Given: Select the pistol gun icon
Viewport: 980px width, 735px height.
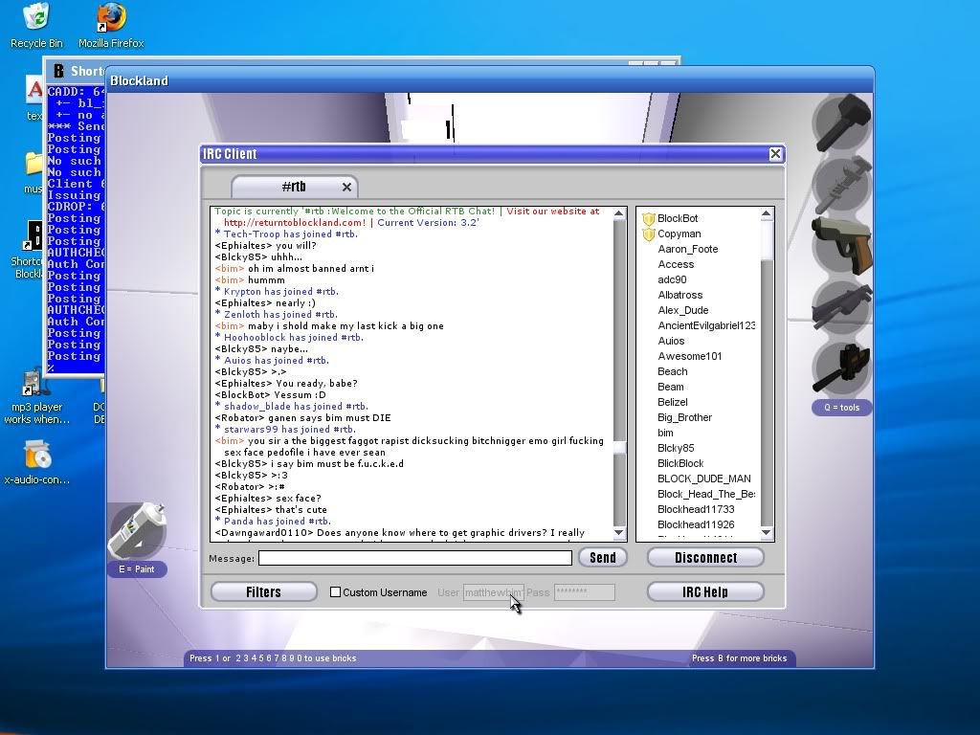Looking at the screenshot, I should pos(842,246).
